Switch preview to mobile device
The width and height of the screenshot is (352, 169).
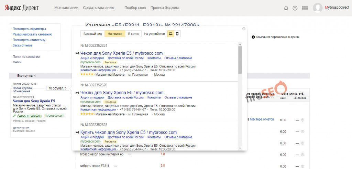pyautogui.click(x=177, y=34)
